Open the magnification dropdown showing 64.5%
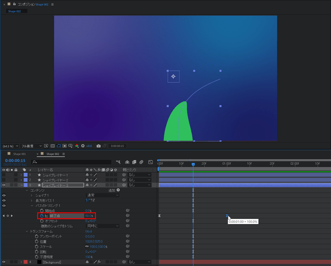 click(10, 146)
